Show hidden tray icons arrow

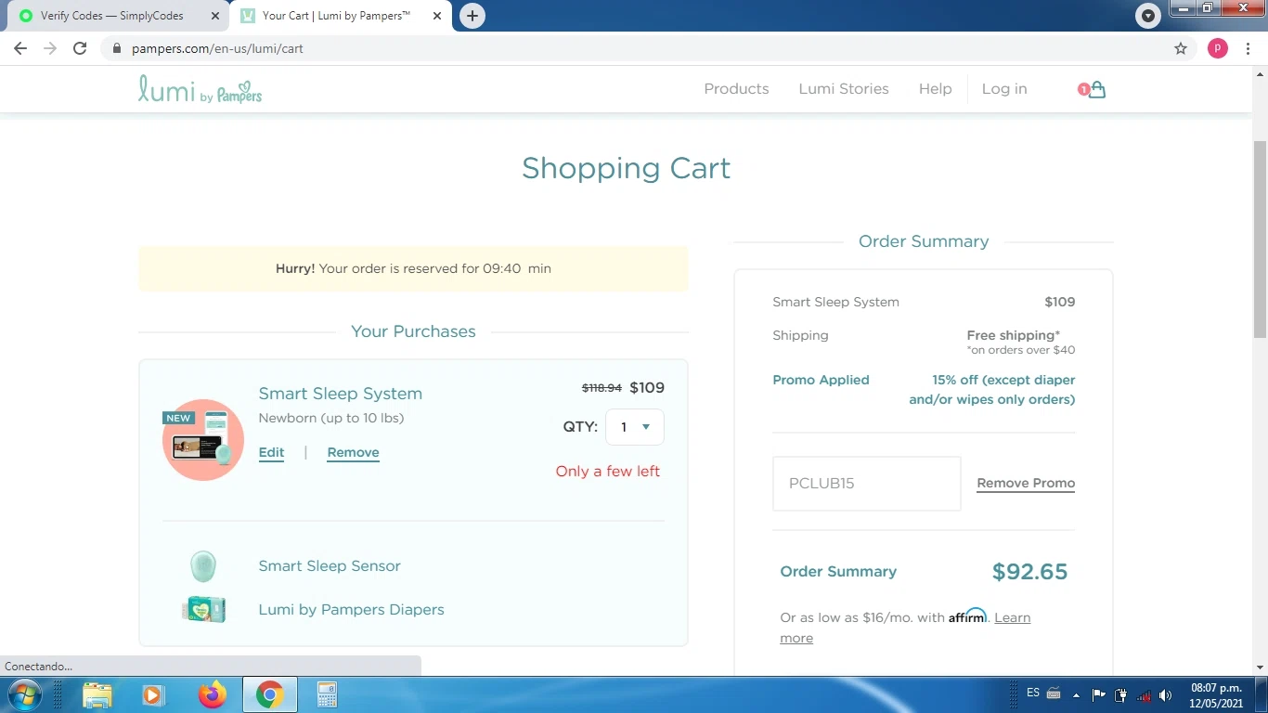[x=1076, y=694]
